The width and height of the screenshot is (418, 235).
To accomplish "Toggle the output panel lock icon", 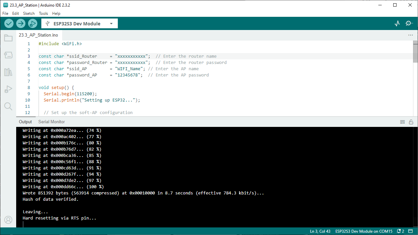I will click(411, 122).
